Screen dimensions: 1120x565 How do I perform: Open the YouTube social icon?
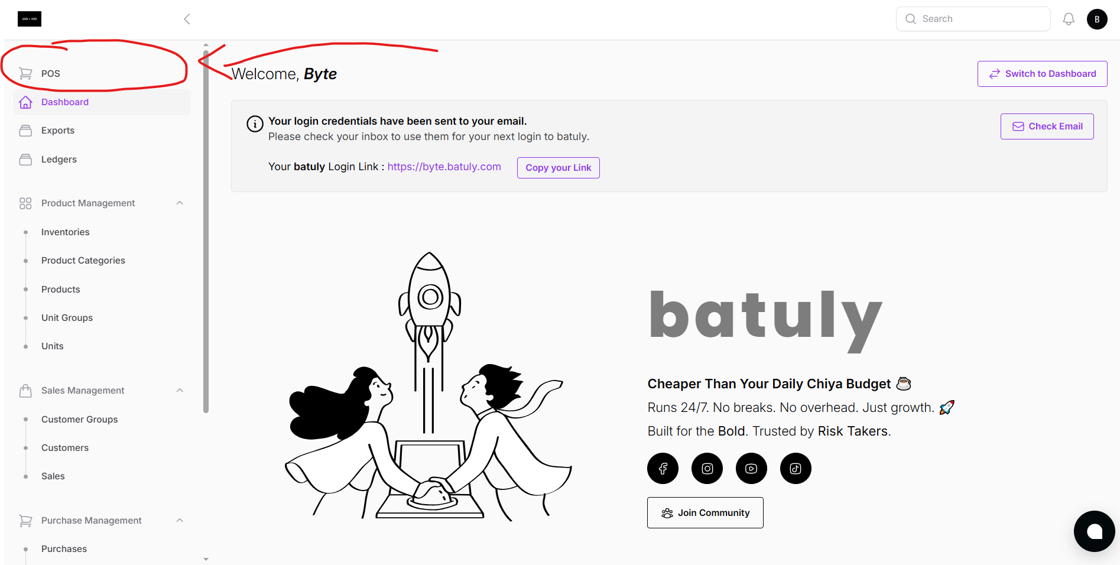751,469
